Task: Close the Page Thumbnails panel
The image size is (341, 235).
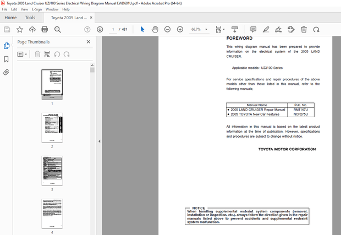Action: point(89,42)
